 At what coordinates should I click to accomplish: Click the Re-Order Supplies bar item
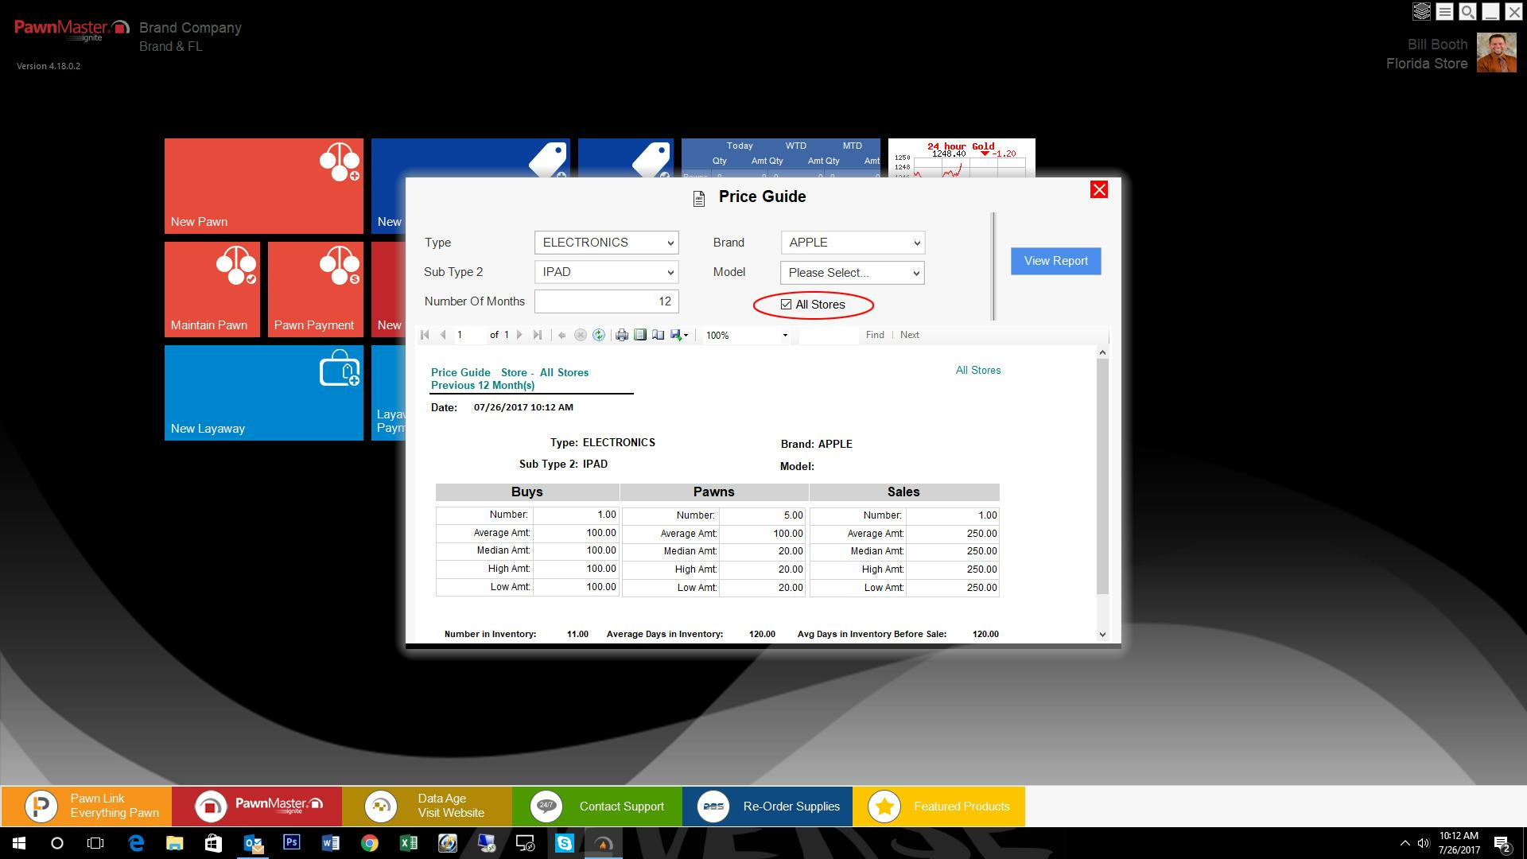coord(767,807)
